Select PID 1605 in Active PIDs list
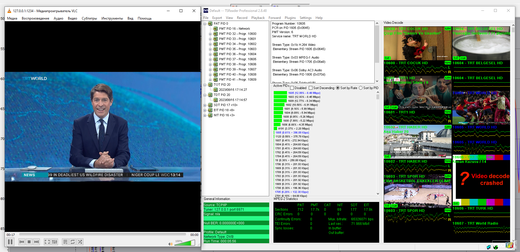 pos(304,93)
